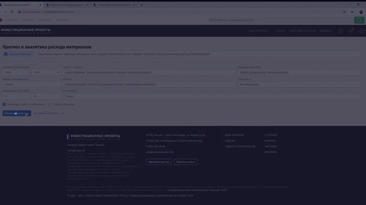Open ПАРТНЕРЫ link in footer

coord(270,147)
